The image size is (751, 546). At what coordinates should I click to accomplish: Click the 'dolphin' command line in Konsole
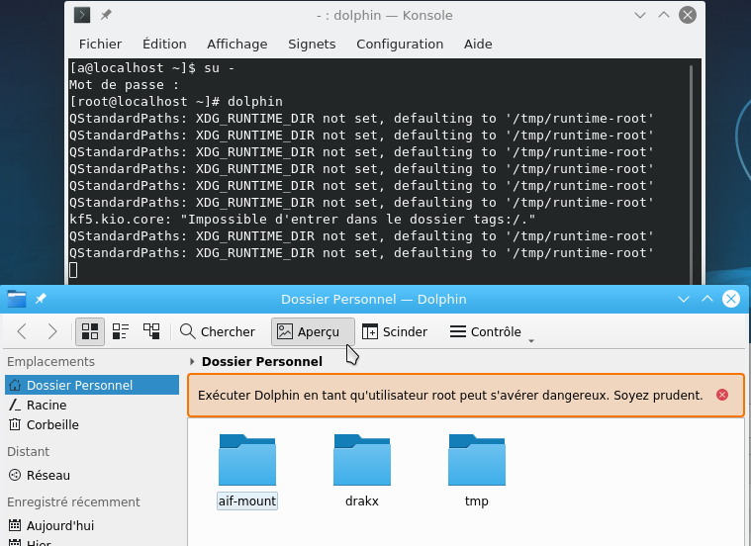176,102
